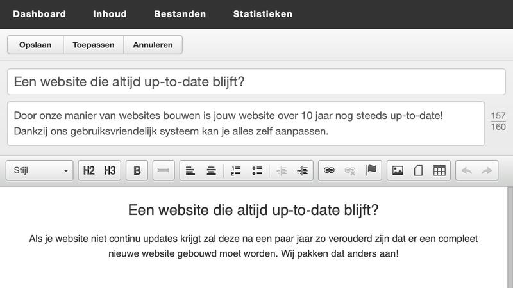This screenshot has height=288, width=513.
Task: Redo the last undone edit
Action: [487, 170]
